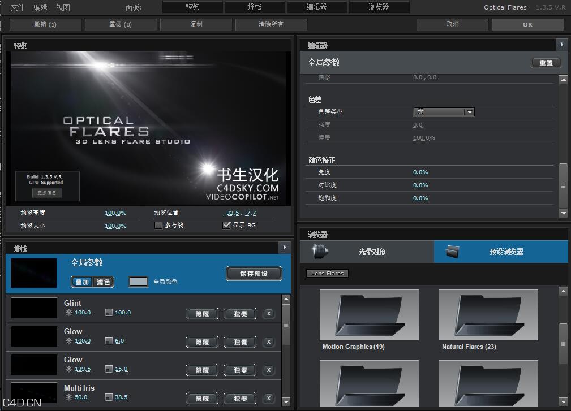The height and width of the screenshot is (411, 571).
Task: Solo the first Glow layer with 独奏
Action: tap(239, 341)
